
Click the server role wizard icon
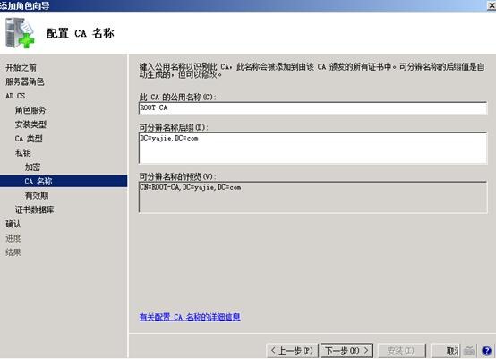pyautogui.click(x=20, y=33)
